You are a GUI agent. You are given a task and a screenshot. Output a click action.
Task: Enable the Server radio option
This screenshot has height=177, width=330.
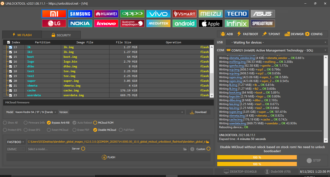[83, 149]
